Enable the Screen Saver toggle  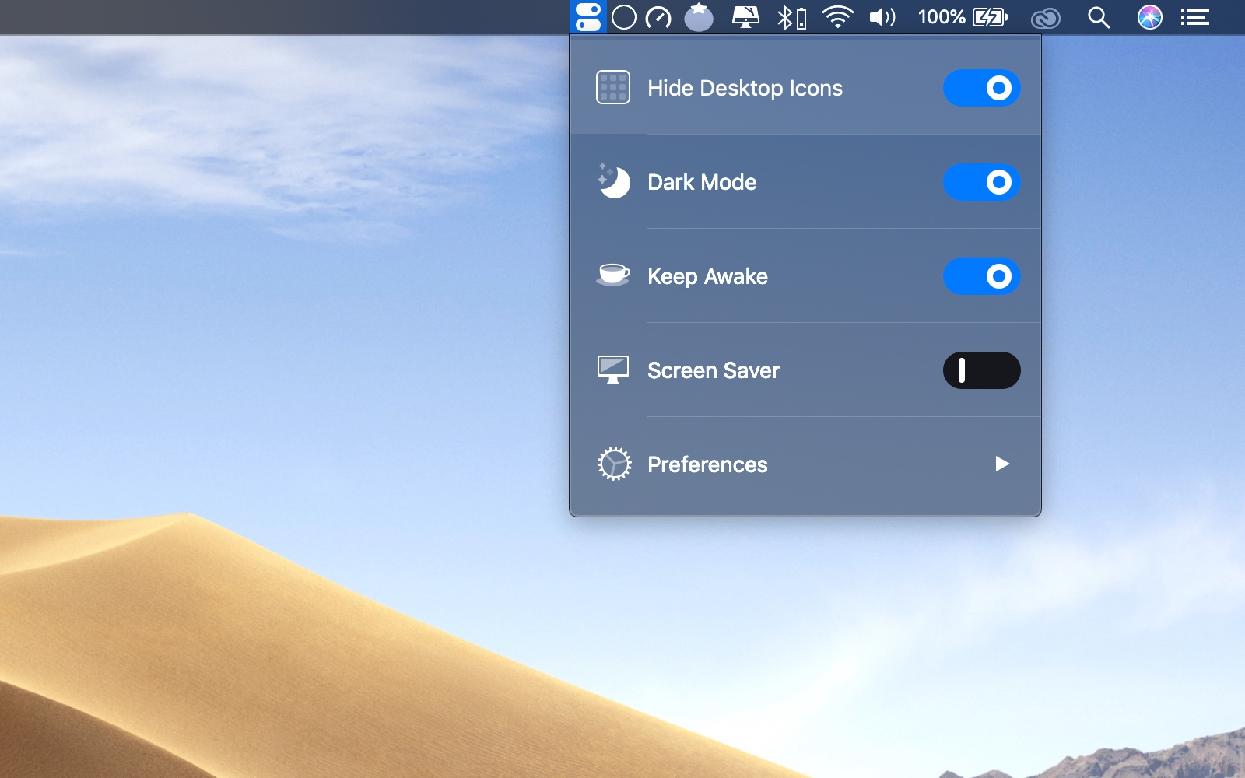pos(981,370)
